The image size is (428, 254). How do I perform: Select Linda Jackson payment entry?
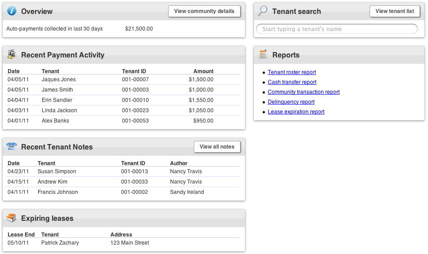[123, 110]
